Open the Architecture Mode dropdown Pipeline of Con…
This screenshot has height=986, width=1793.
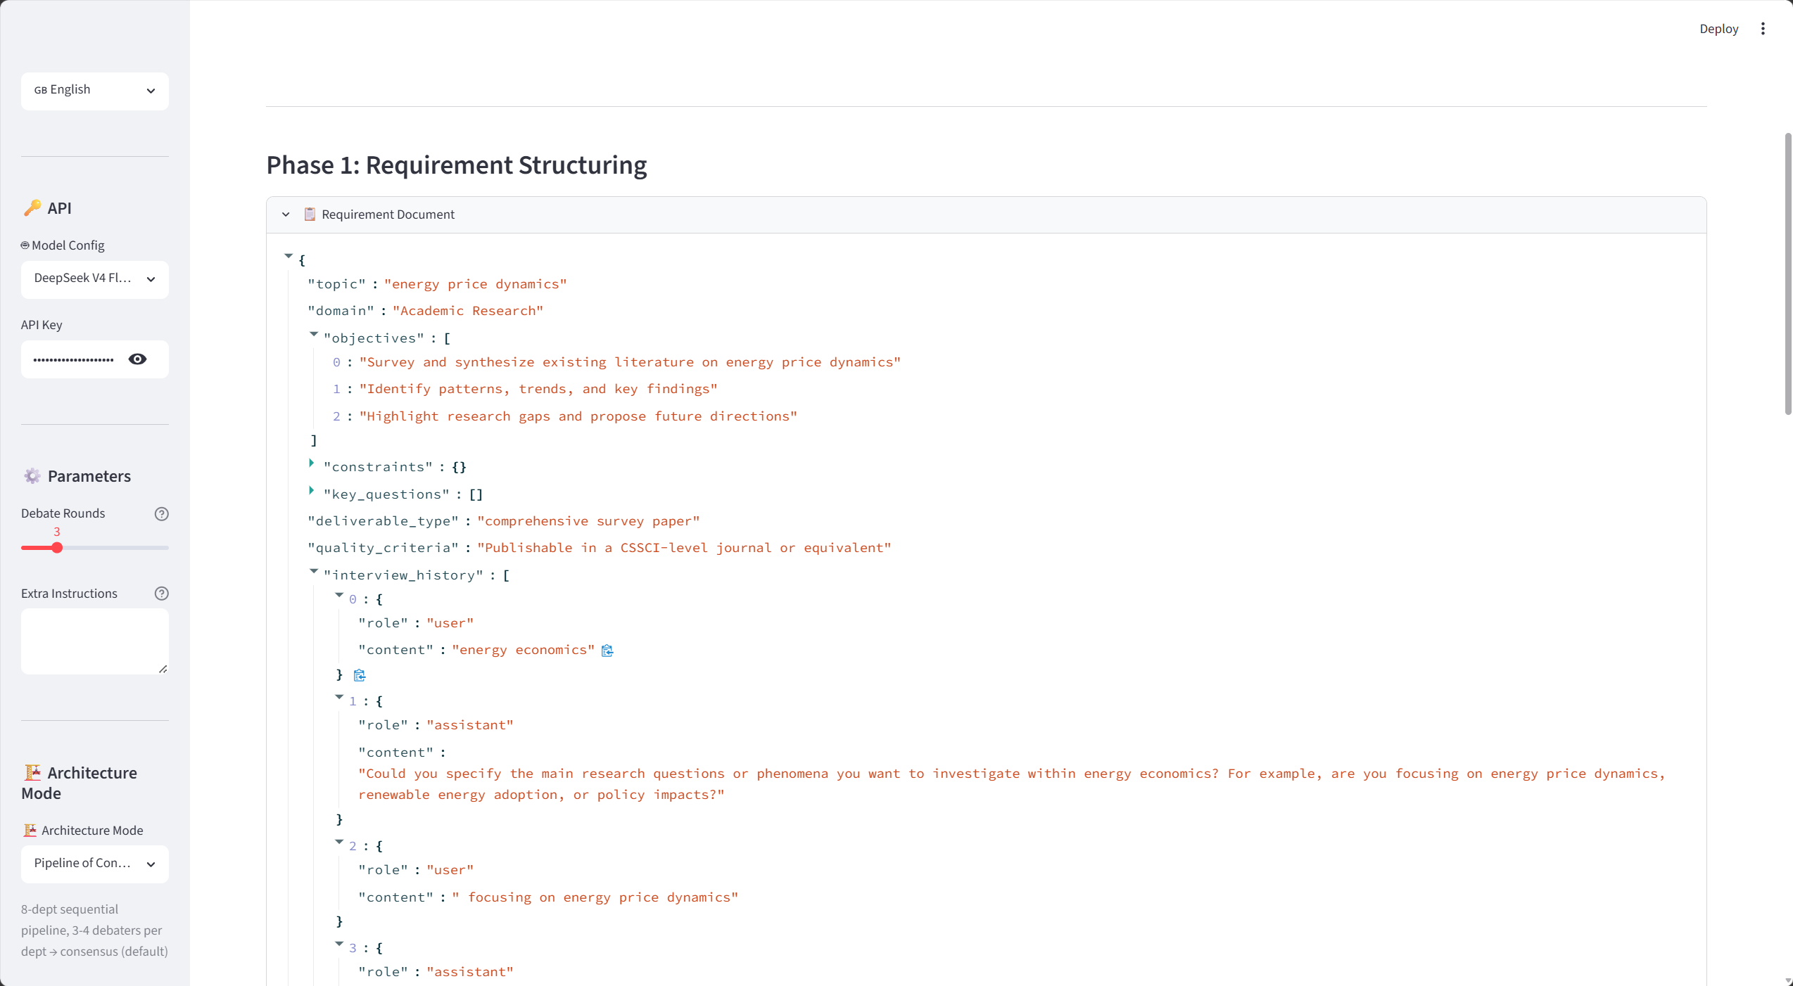click(95, 864)
